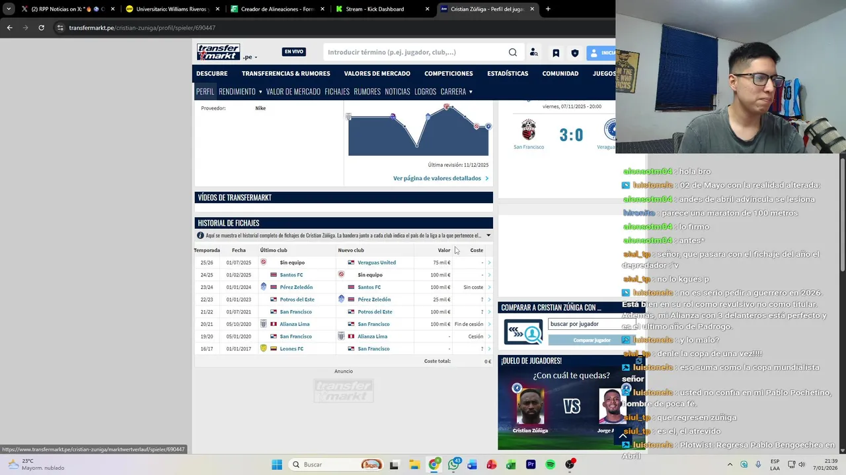Open arrow for 25/26 transfer row
The height and width of the screenshot is (475, 846).
pyautogui.click(x=489, y=263)
